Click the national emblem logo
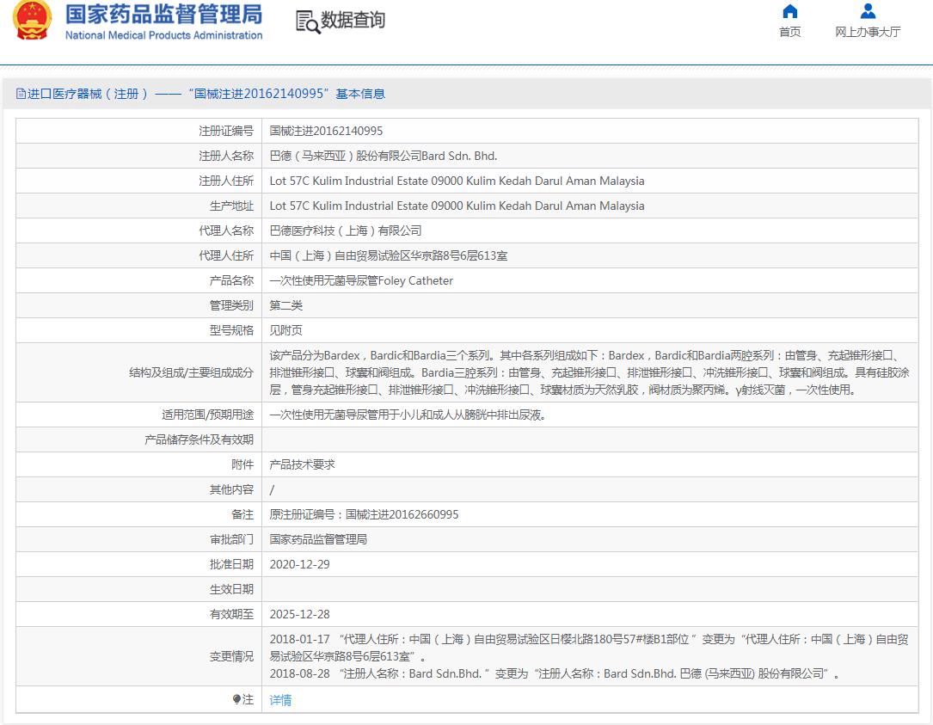 point(32,21)
